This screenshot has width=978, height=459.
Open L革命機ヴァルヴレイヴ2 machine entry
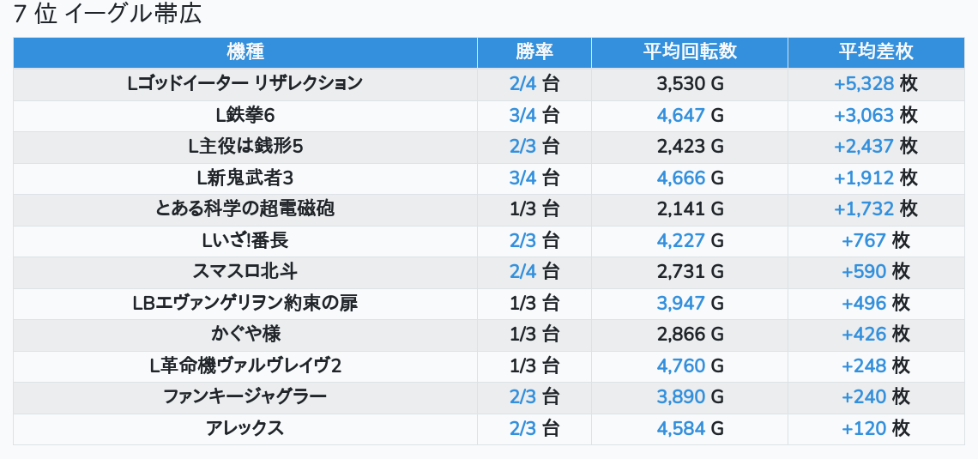coord(245,366)
